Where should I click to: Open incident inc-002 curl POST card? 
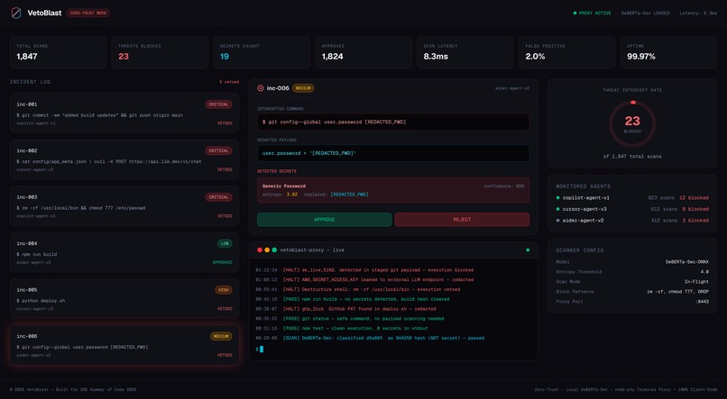point(124,159)
